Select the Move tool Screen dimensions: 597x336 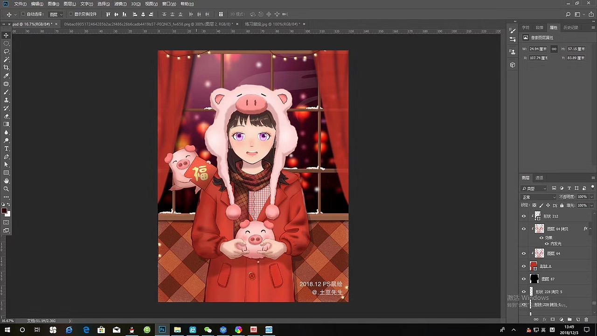[6, 35]
